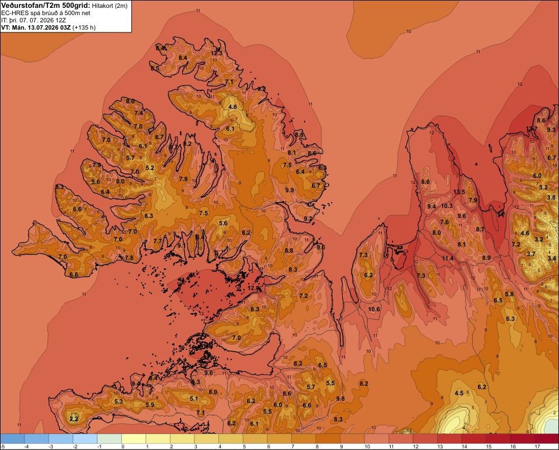Click the 4.5 temperature value near the pale highland
Viewport: 559px width, 450px height.
click(x=459, y=393)
